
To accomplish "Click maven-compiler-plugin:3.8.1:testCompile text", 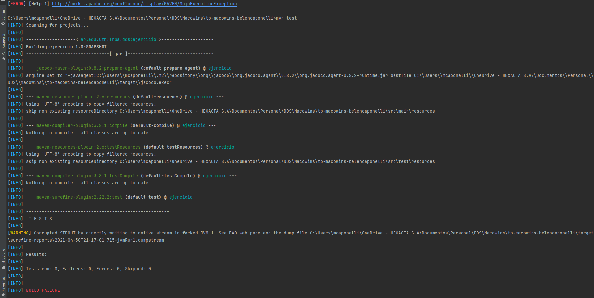I will pos(87,176).
